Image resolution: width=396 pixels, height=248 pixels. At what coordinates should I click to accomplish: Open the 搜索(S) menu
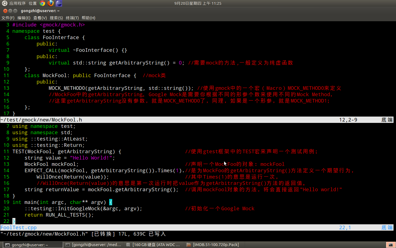(56, 18)
